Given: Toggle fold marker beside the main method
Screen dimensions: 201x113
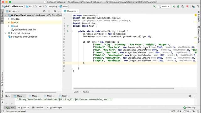Looking at the screenshot, I should 72,31.
